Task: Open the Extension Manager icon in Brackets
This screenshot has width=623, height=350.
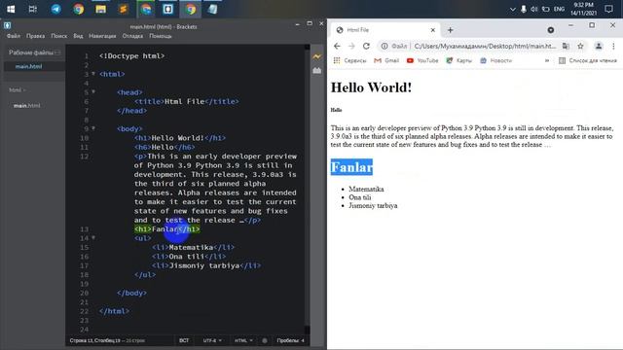Action: tap(316, 71)
